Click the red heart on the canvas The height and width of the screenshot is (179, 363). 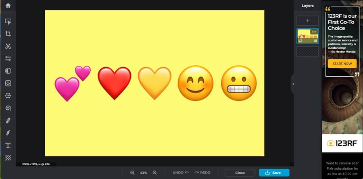coord(115,83)
